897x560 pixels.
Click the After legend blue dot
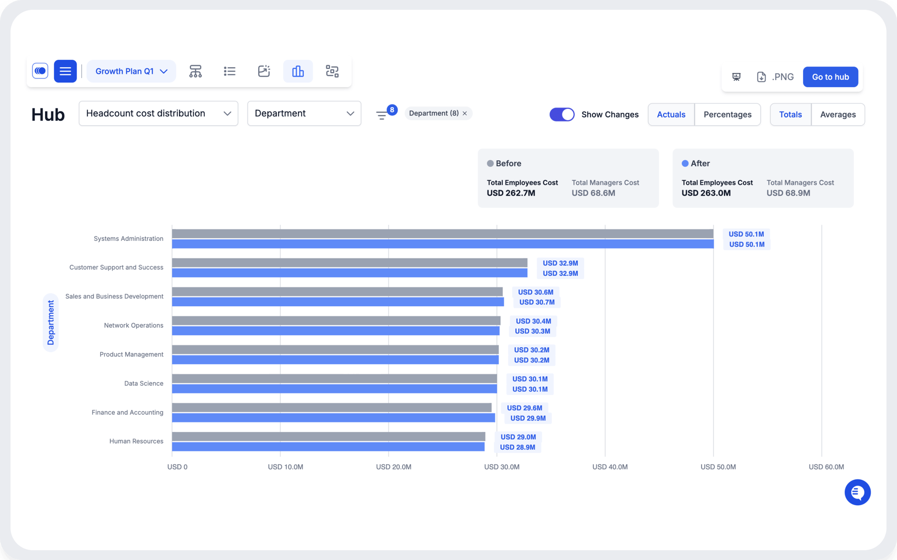[x=685, y=164]
